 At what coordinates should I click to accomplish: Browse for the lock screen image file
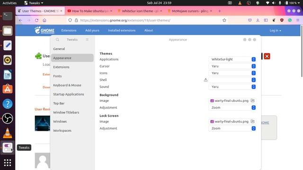pyautogui.click(x=252, y=121)
